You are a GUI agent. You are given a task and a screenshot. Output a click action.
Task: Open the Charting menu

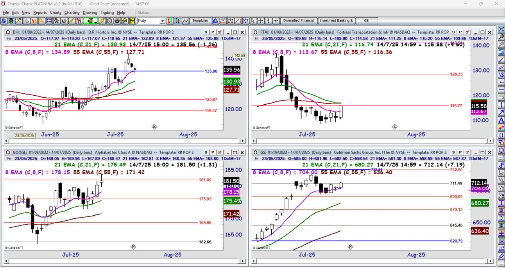point(72,13)
